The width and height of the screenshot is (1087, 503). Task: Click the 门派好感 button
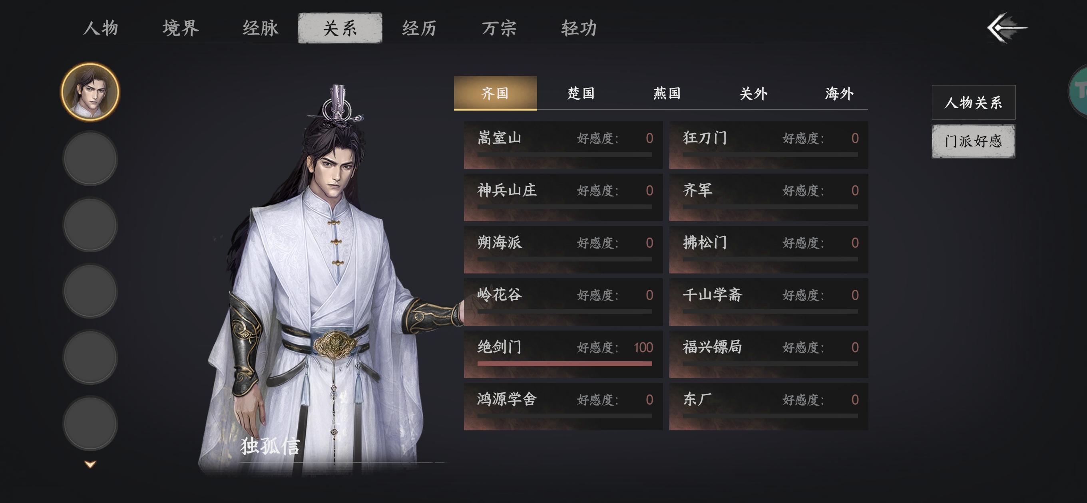pos(974,141)
